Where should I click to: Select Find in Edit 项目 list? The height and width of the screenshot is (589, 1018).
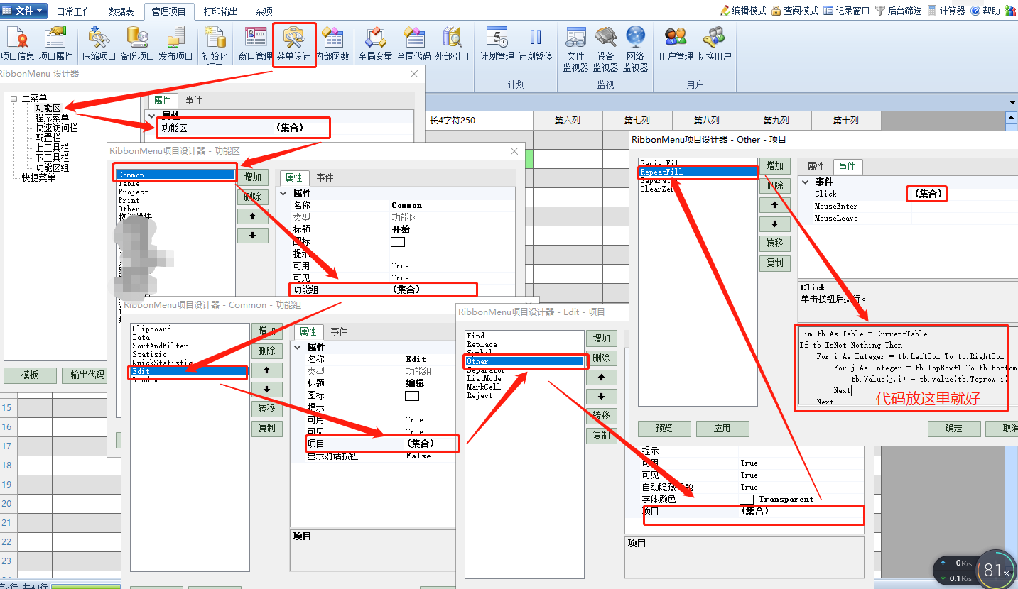click(x=476, y=336)
